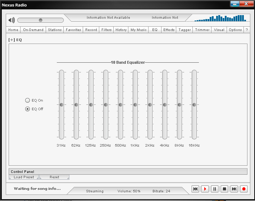This screenshot has width=255, height=201.
Task: Switch to the Record tab
Action: coord(91,30)
